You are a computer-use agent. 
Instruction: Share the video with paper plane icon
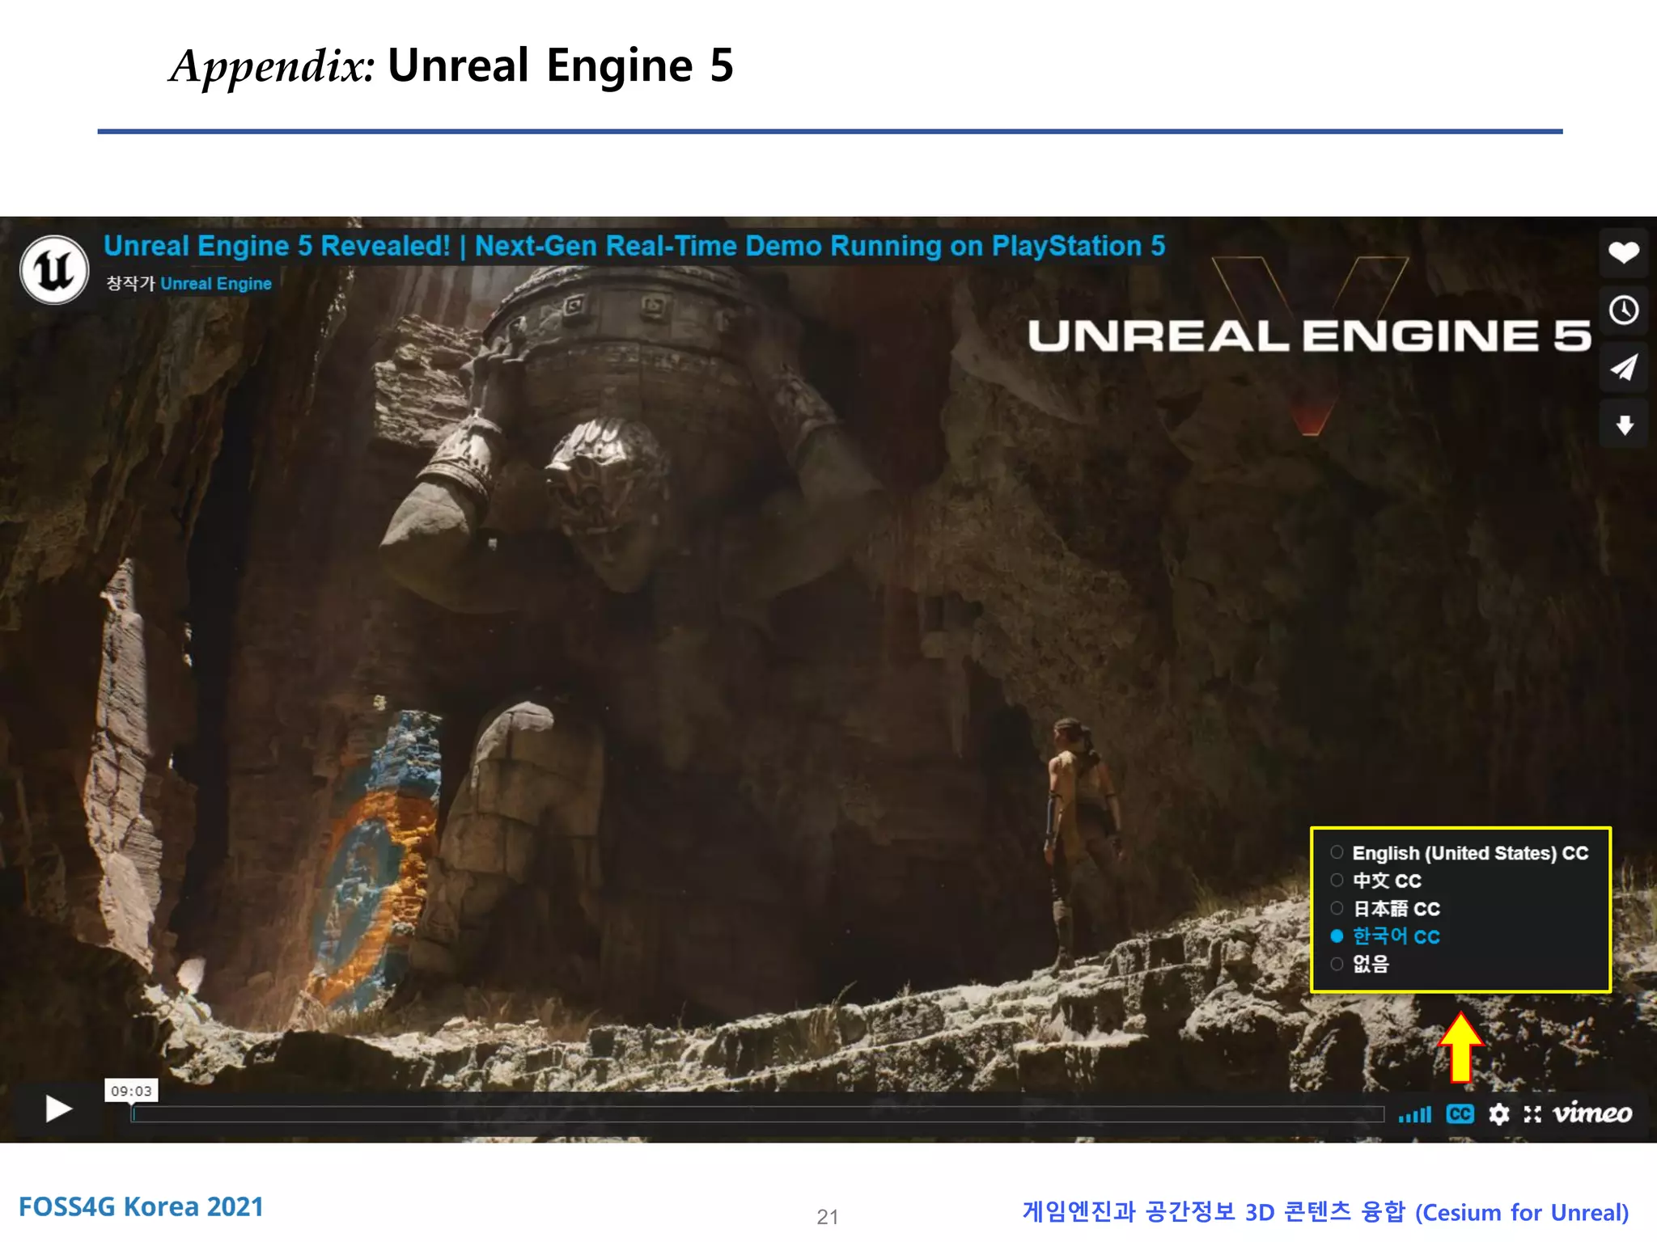pos(1623,368)
